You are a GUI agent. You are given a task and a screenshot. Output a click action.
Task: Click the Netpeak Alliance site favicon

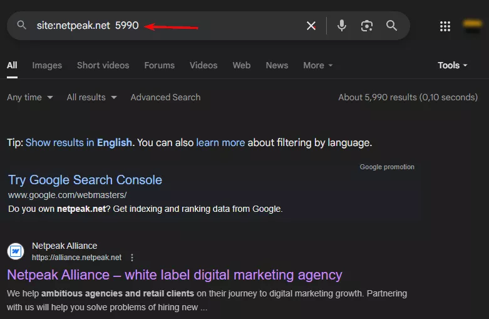coord(16,251)
